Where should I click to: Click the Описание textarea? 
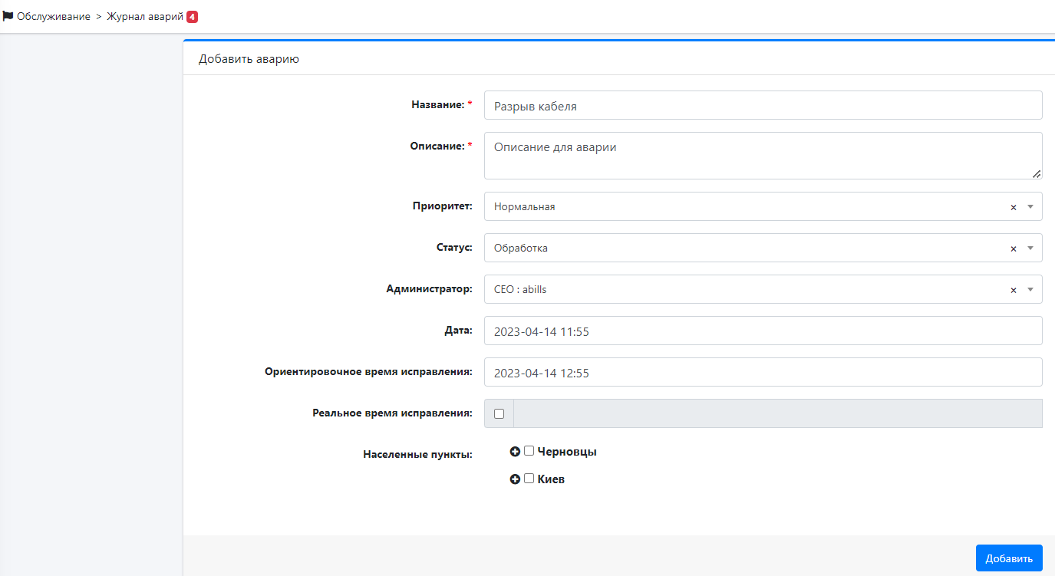coord(763,156)
